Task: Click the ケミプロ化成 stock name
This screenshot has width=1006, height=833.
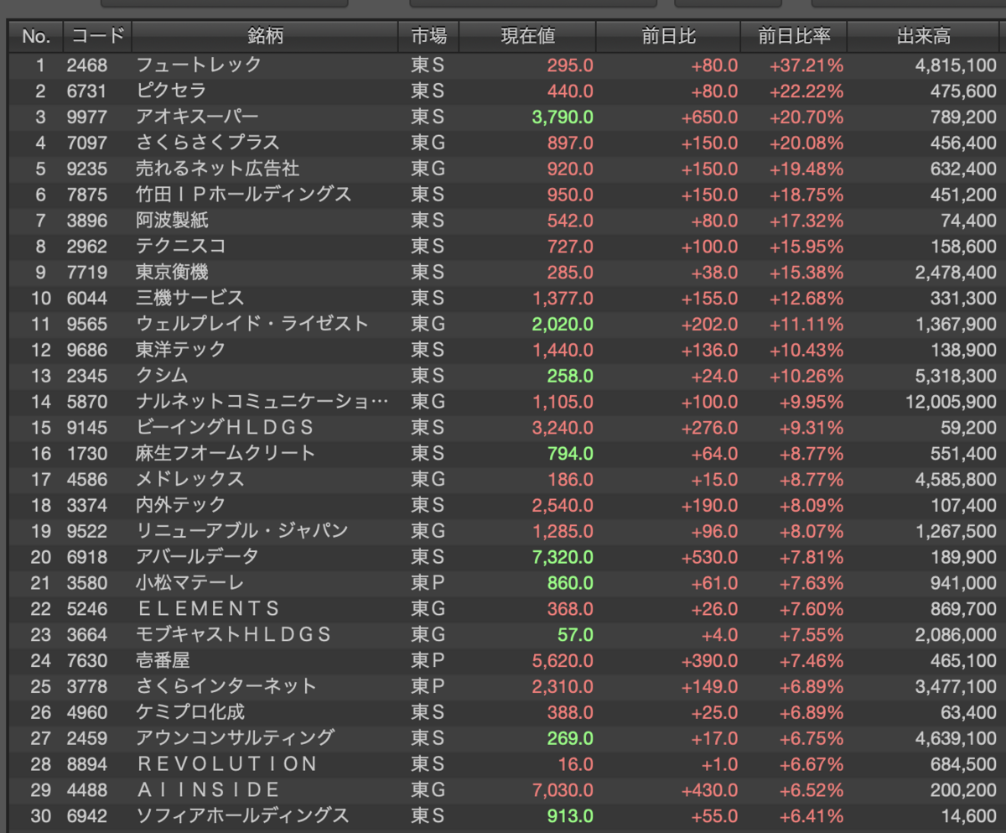Action: 190,712
